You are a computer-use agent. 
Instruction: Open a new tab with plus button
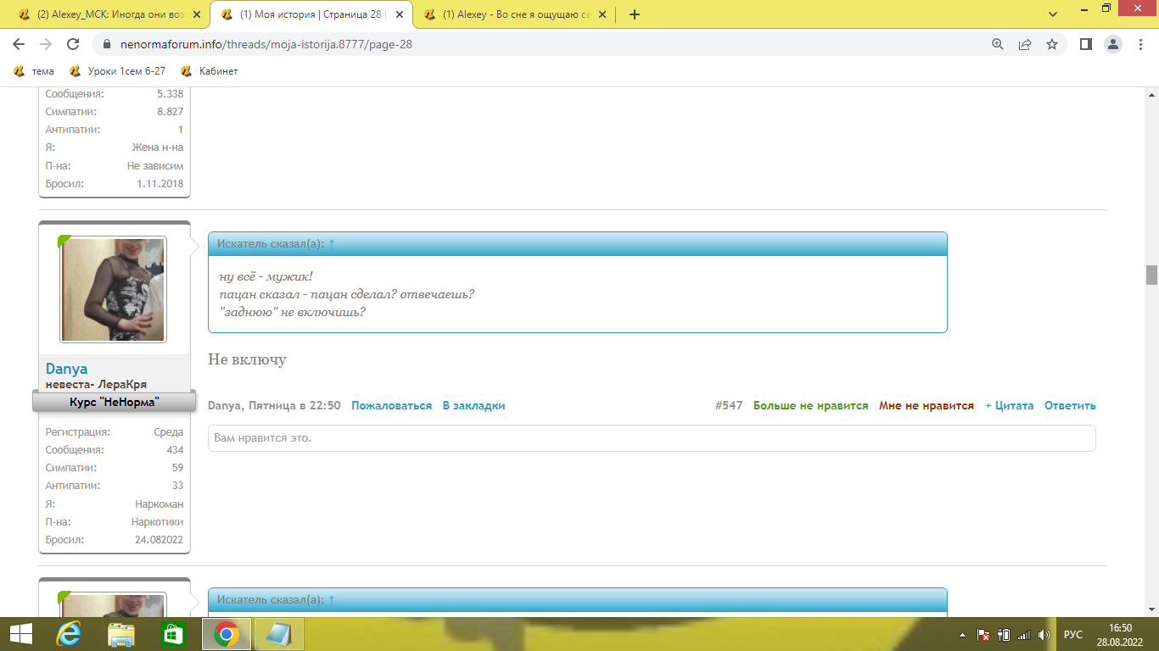coord(634,14)
